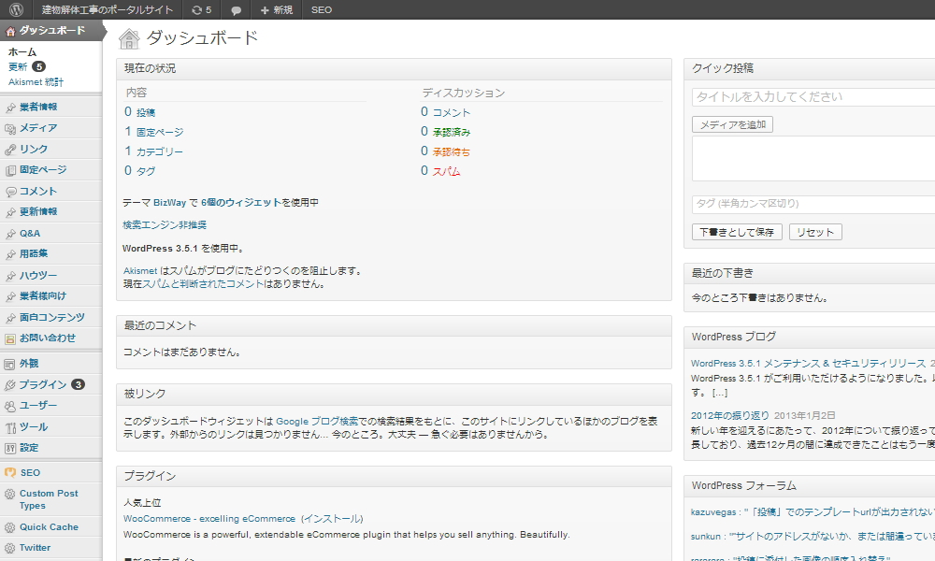Click the users icon beside ユーザー
935x561 pixels.
[x=10, y=406]
